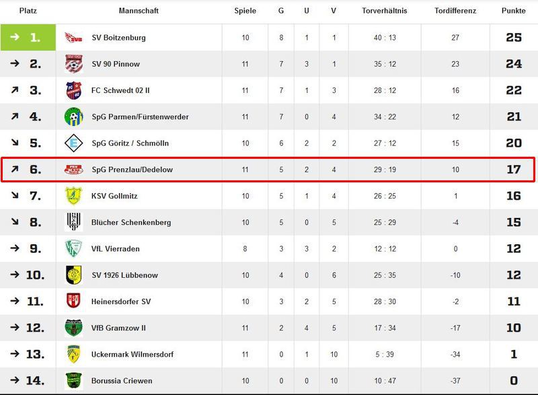Click the Torverhältnis column header
Screen dimensions: 538x395
(384, 11)
